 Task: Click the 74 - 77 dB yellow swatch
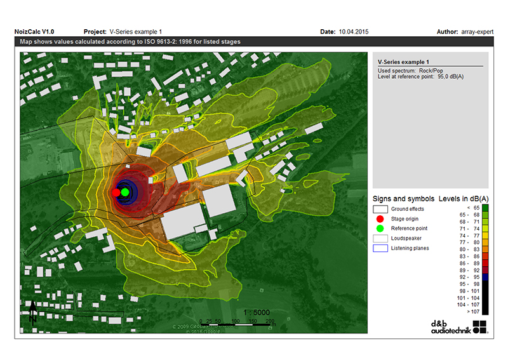(485, 236)
